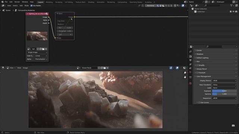Show only the green channel
The height and width of the screenshot is (134, 239).
[x=169, y=6]
